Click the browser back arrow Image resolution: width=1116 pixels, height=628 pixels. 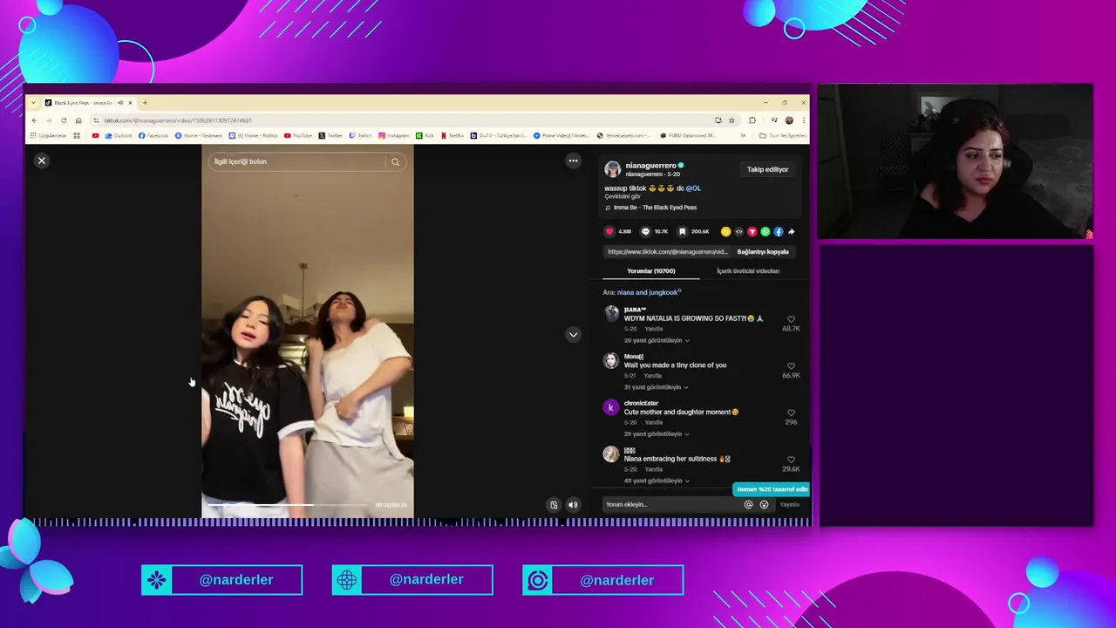click(34, 120)
